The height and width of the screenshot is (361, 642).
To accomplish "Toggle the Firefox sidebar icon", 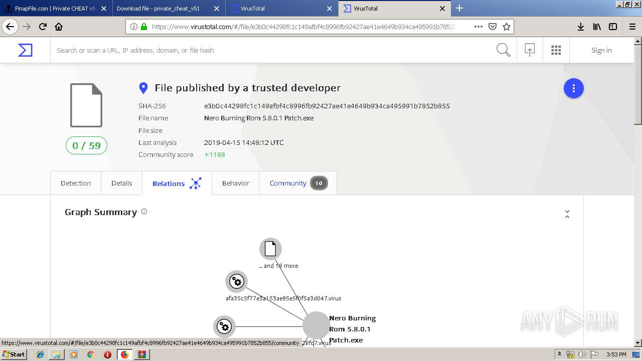I will [x=613, y=27].
